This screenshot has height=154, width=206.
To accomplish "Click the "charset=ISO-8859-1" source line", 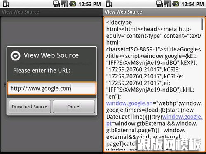I will [154, 49].
